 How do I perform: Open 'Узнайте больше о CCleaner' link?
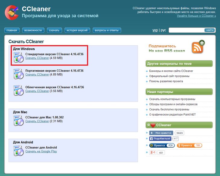(196, 16)
